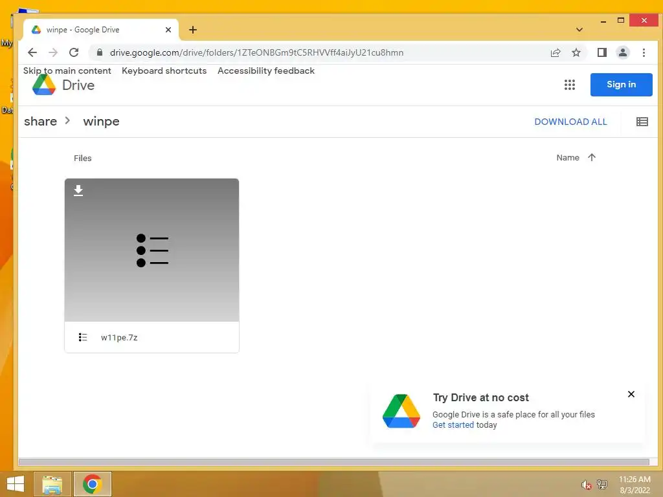Bookmark this page with the star

(x=576, y=52)
